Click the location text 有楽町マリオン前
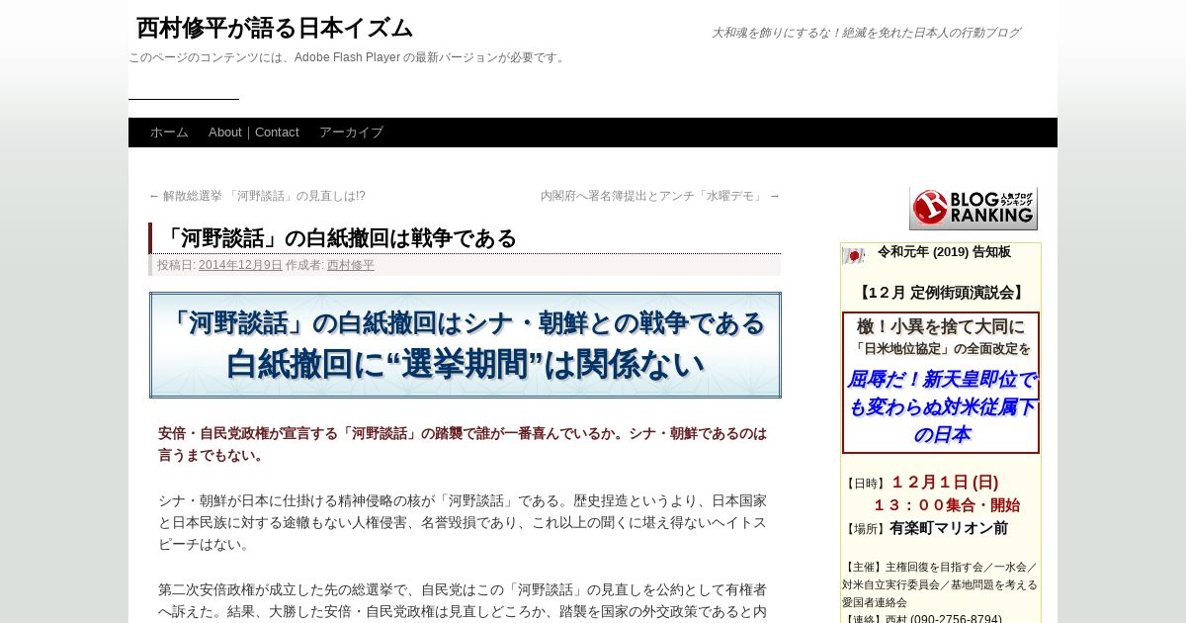1186x623 pixels. pos(949,528)
